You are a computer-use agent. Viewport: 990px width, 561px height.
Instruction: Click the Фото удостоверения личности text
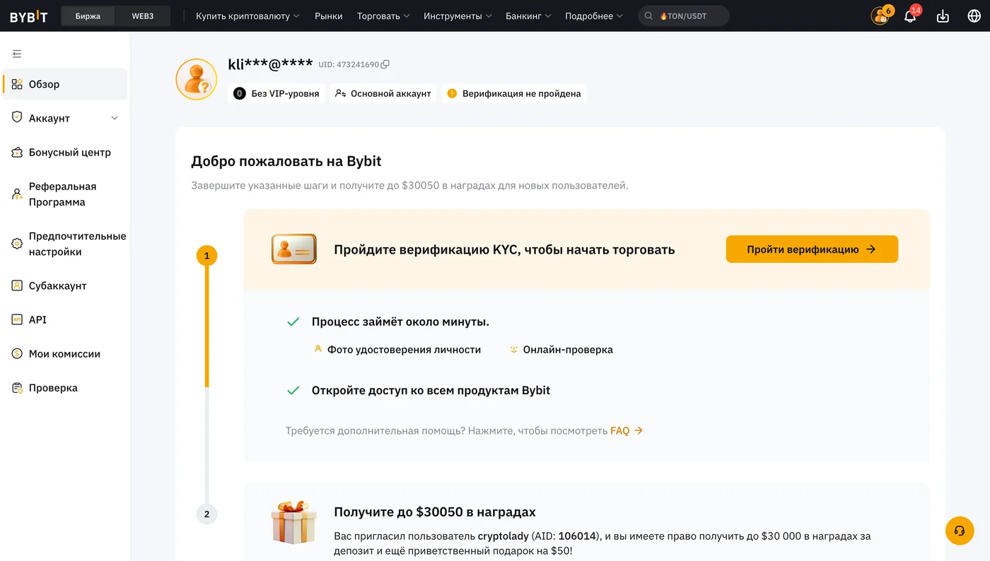click(404, 350)
